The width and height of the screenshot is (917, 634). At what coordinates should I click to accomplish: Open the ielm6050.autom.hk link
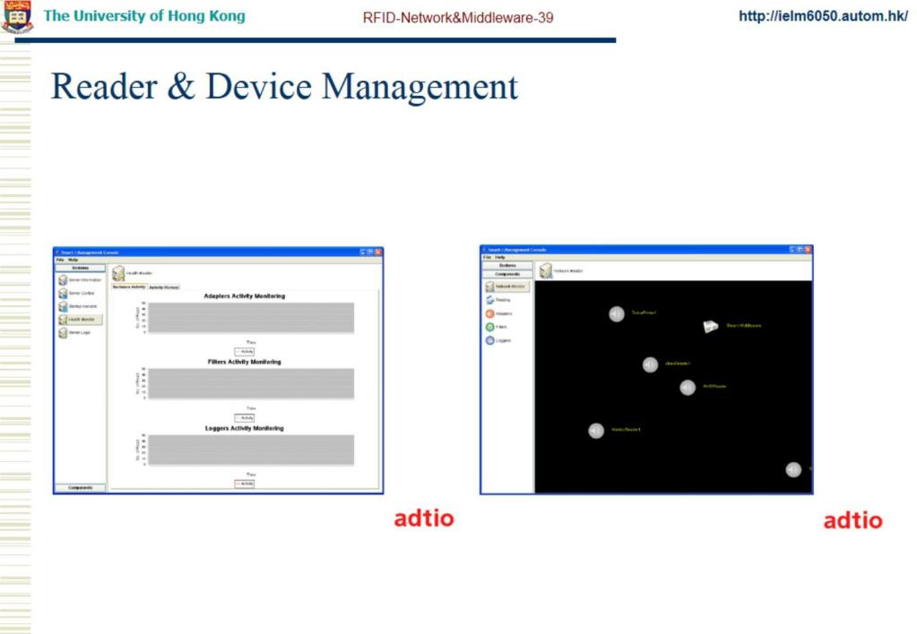click(x=823, y=16)
